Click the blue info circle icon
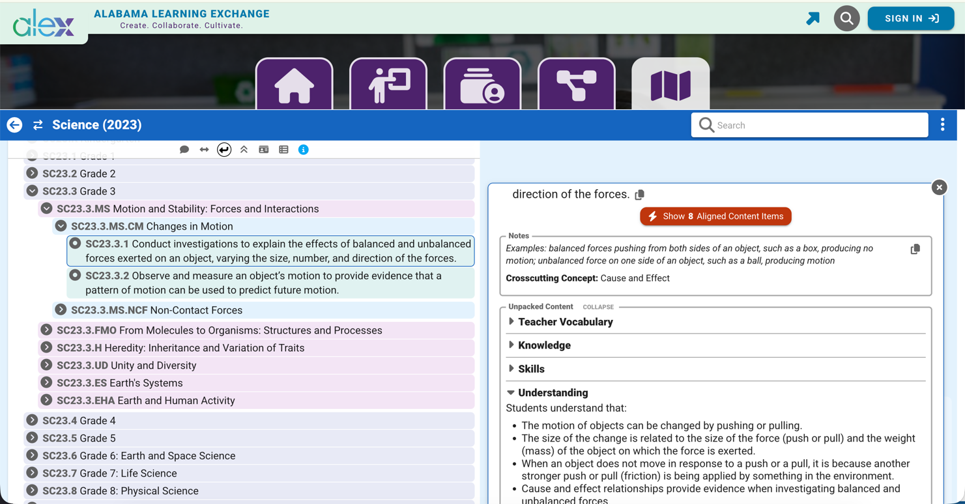965x504 pixels. click(303, 150)
